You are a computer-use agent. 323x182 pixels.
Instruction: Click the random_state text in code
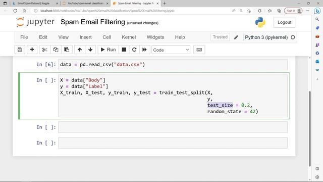(x=224, y=111)
